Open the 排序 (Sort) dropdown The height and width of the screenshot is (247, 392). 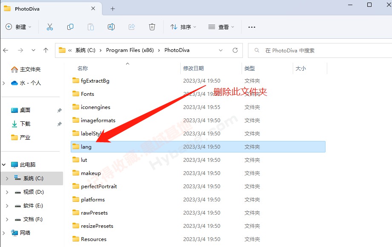pyautogui.click(x=183, y=27)
